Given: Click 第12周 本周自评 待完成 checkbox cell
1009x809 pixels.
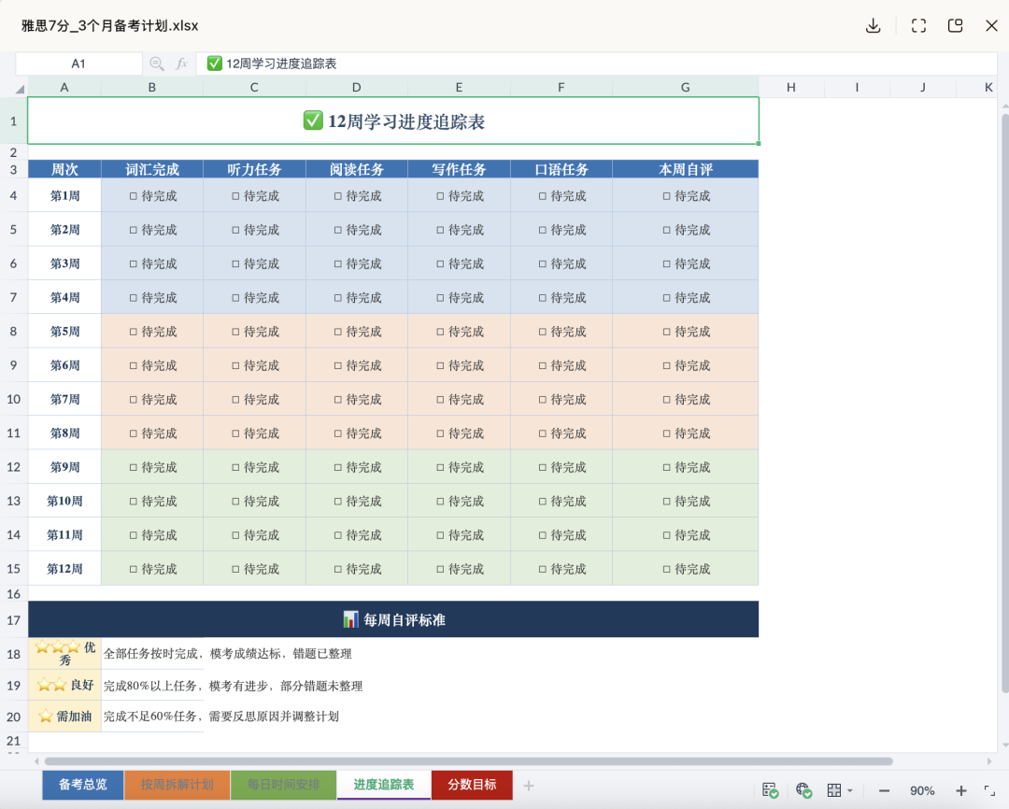Looking at the screenshot, I should [686, 569].
